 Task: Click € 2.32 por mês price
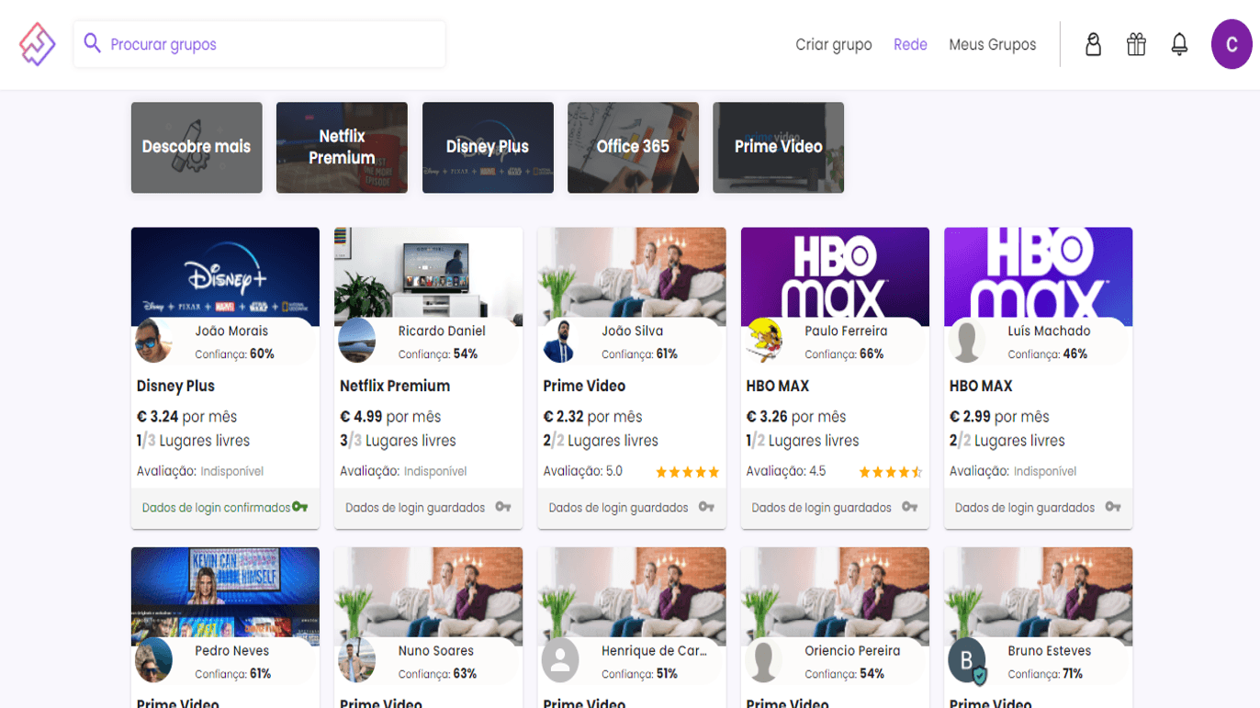click(x=593, y=417)
